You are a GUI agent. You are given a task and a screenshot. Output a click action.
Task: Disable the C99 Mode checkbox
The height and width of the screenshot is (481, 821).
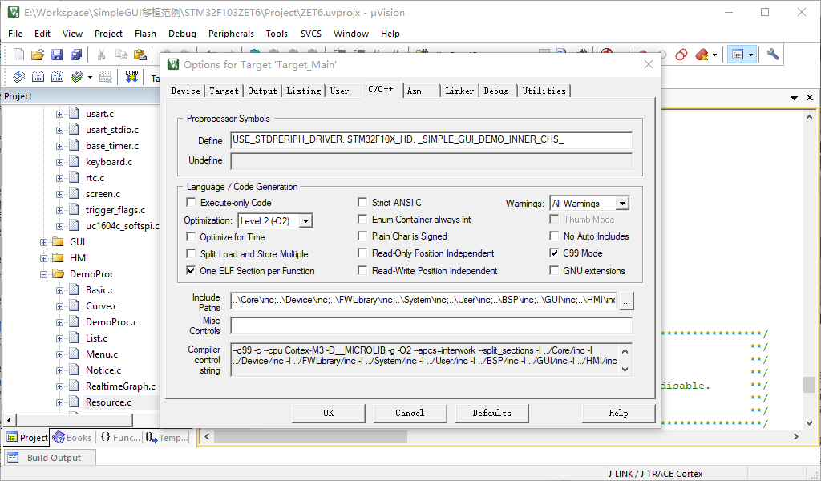click(554, 253)
